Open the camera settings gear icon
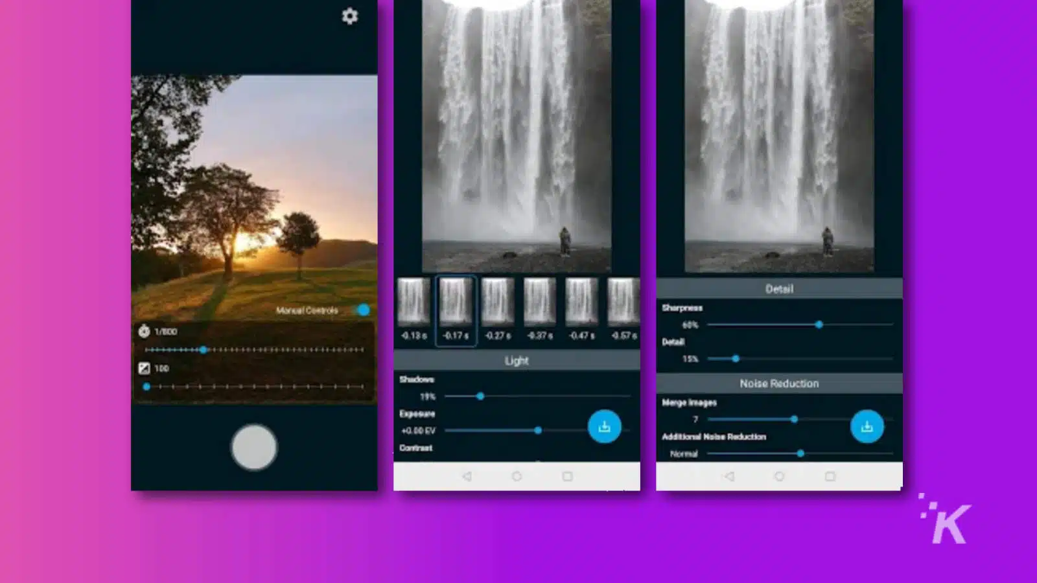 pos(349,17)
